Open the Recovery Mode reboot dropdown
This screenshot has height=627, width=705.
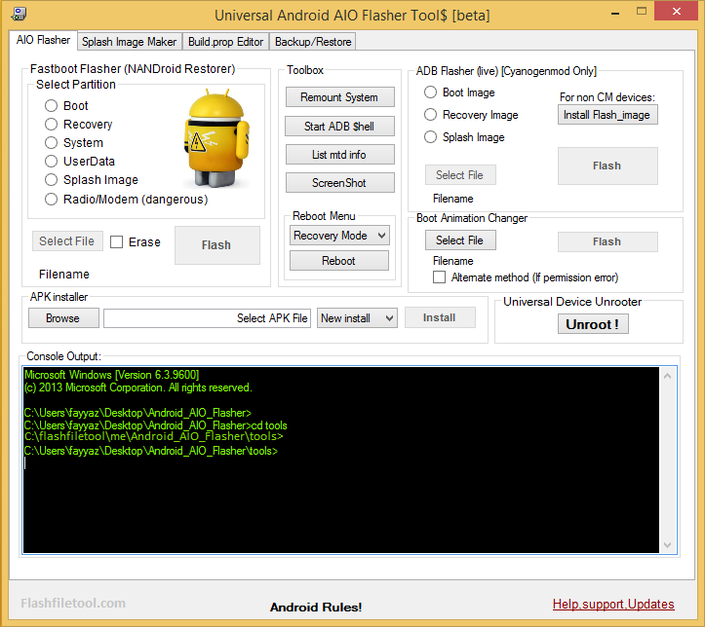coord(339,236)
